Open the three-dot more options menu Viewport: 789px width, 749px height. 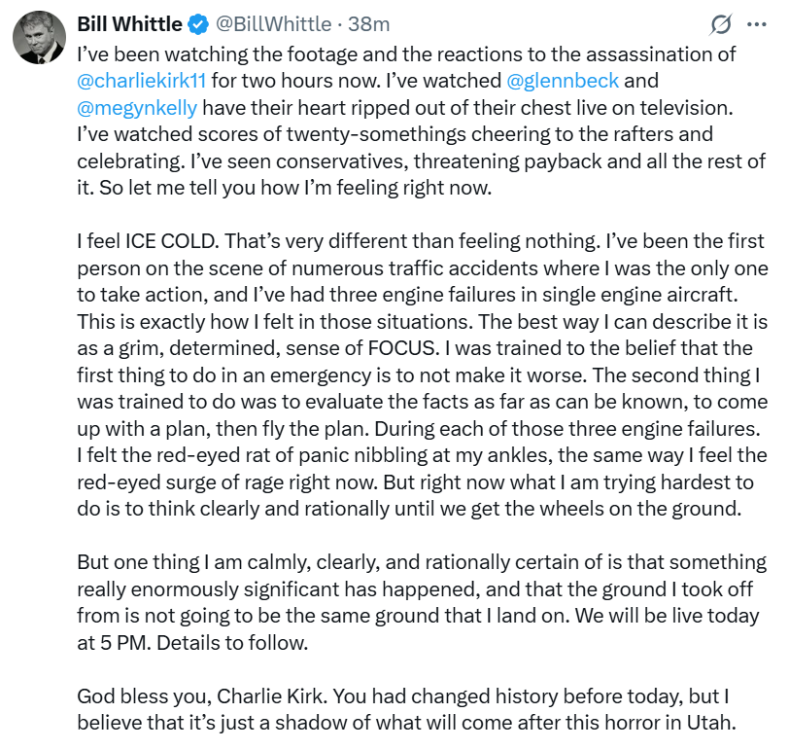click(756, 23)
